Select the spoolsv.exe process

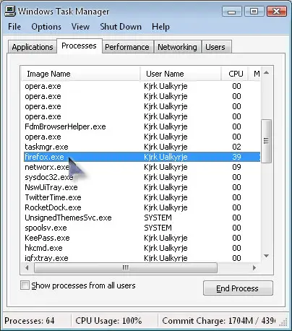[142, 228]
